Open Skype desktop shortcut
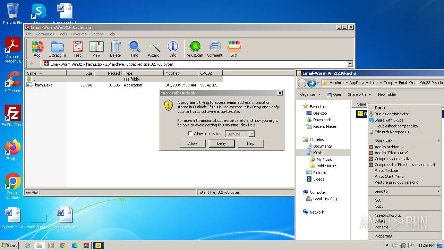The height and width of the screenshot is (250, 444). [39, 14]
